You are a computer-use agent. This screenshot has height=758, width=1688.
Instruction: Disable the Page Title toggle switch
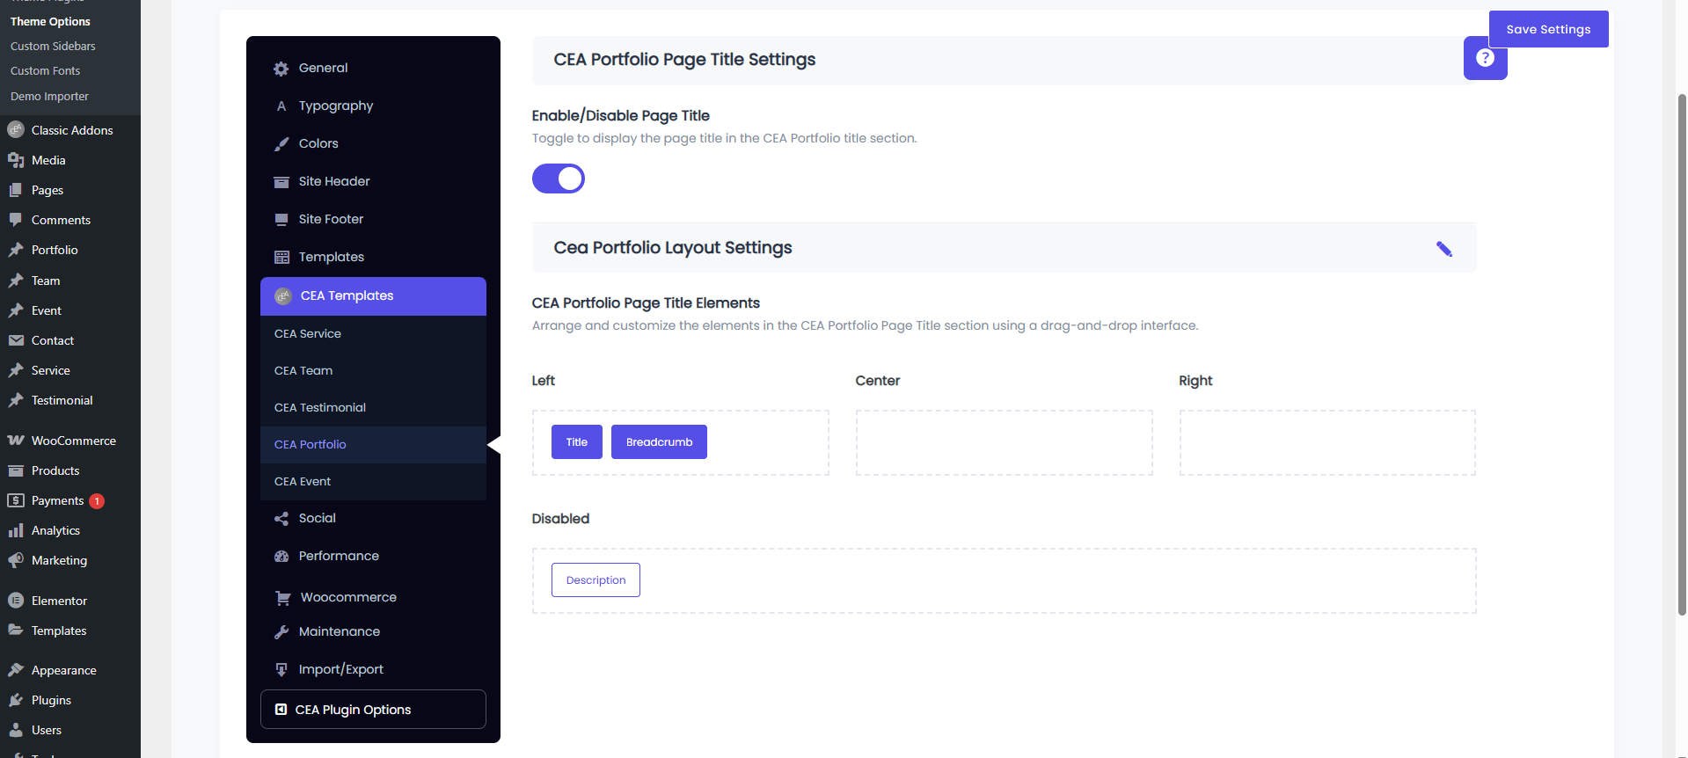[x=559, y=179]
